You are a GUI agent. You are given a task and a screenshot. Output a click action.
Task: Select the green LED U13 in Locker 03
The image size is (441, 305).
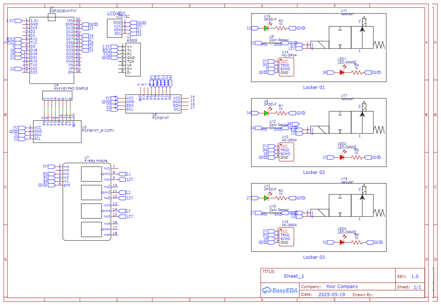[266, 198]
